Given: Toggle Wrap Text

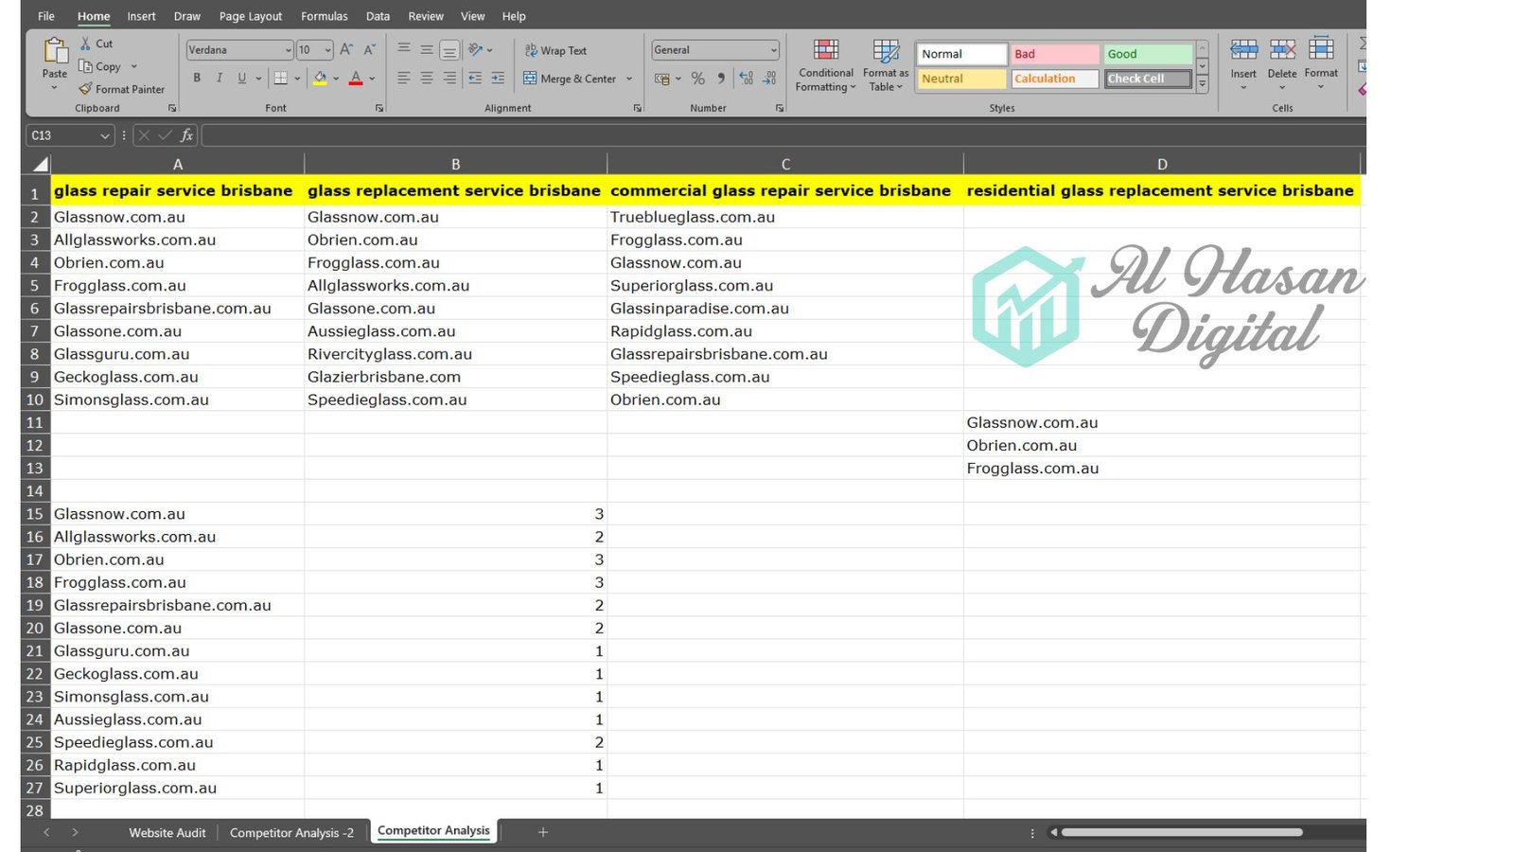Looking at the screenshot, I should (x=556, y=50).
